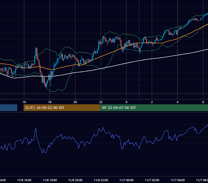Click the 11/7 00:00 label on the lower axis
The width and height of the screenshot is (208, 183).
point(126,180)
